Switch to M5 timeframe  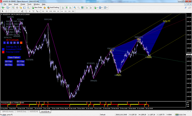47,11
